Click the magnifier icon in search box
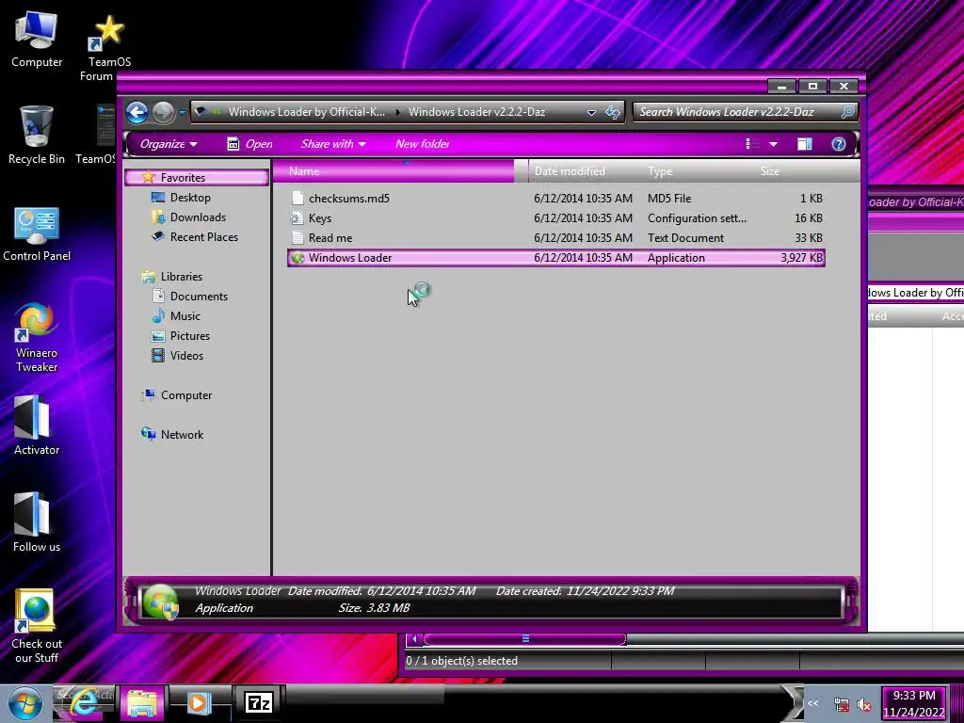Screen dimensions: 964x723 (x=848, y=112)
